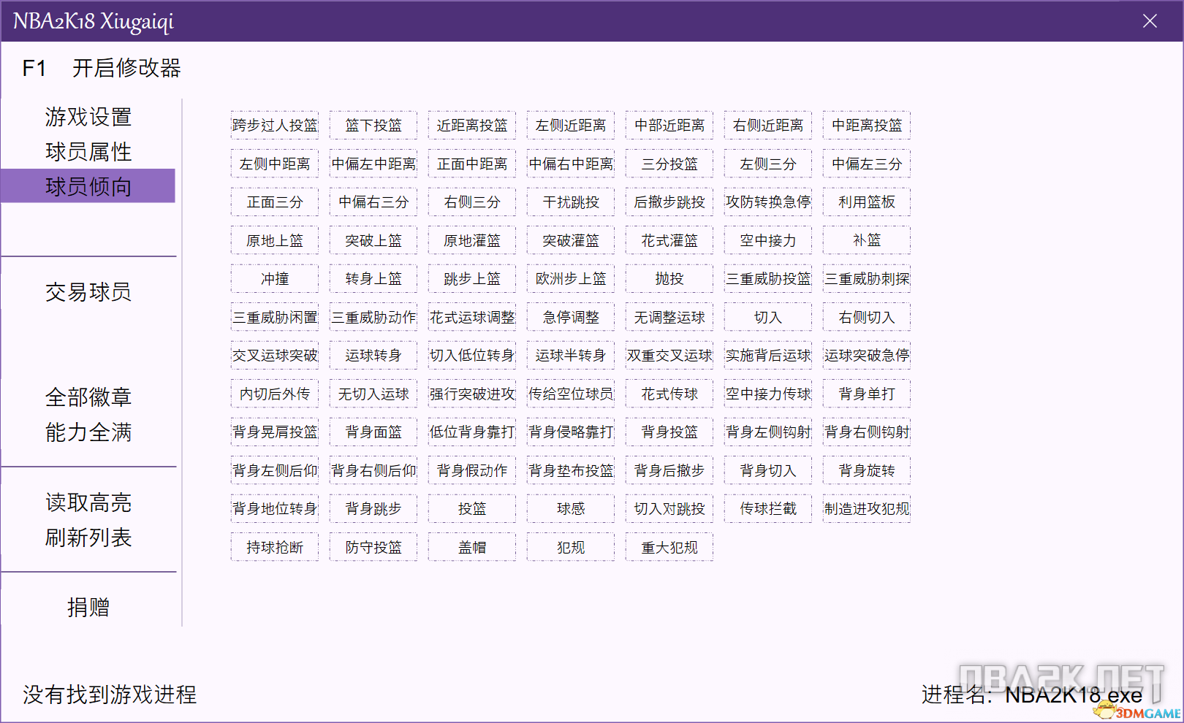
Task: Click the 传球拦截 tendency
Action: coord(768,508)
